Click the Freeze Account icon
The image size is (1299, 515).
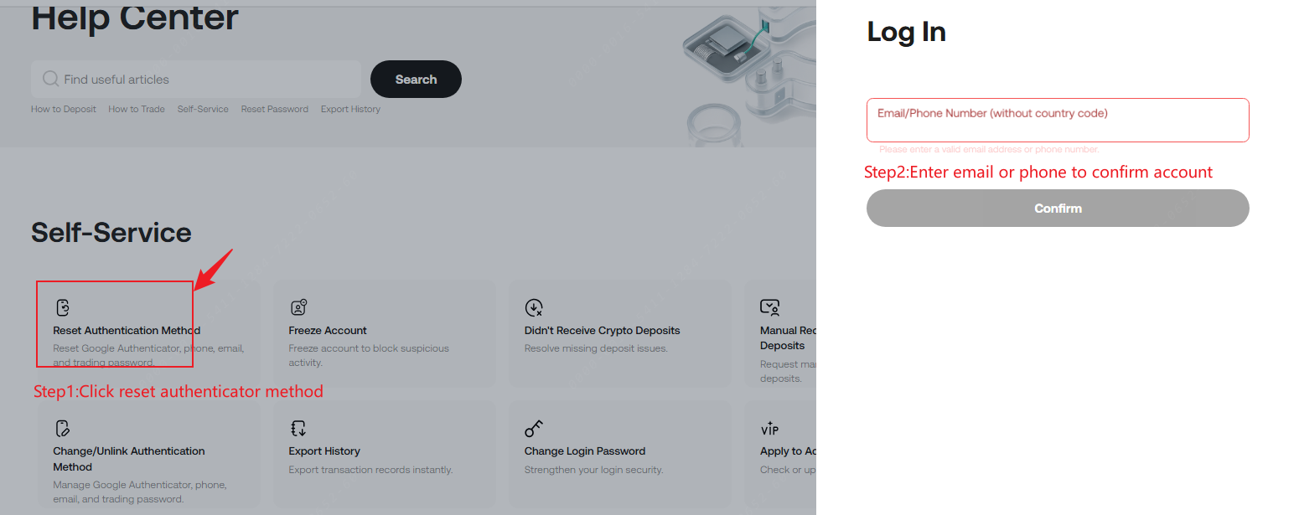tap(298, 306)
